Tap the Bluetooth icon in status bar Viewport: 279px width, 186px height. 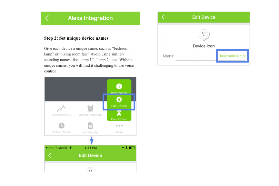(x=126, y=148)
